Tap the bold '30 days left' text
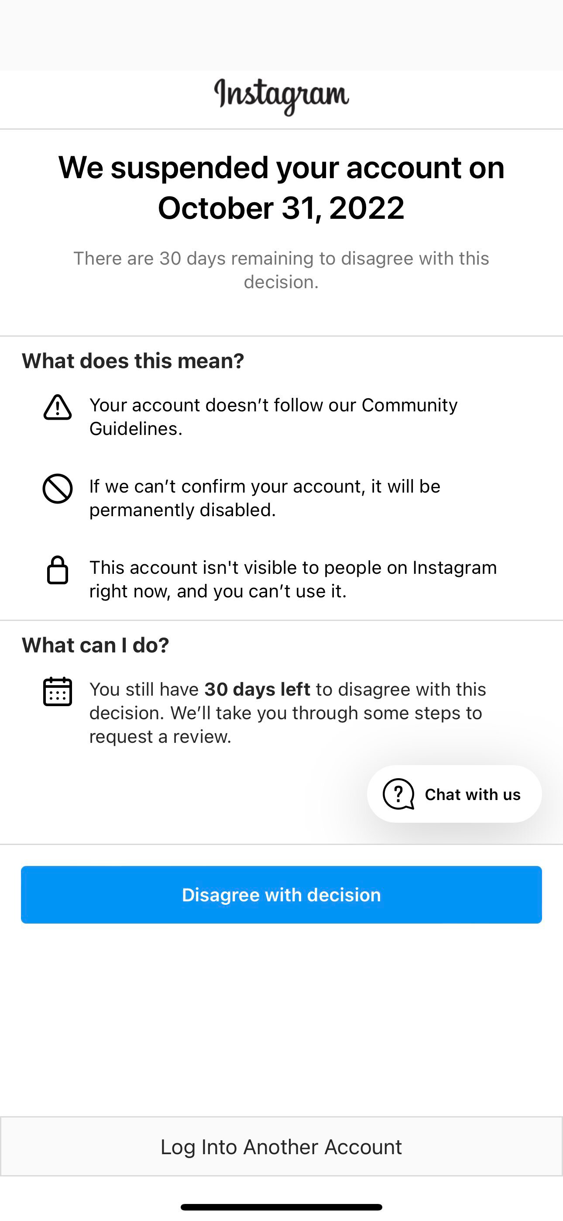Viewport: 563px width, 1221px height. (x=257, y=689)
